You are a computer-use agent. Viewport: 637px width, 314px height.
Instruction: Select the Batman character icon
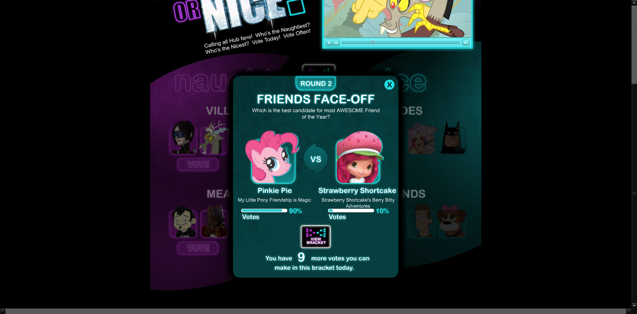(x=453, y=138)
